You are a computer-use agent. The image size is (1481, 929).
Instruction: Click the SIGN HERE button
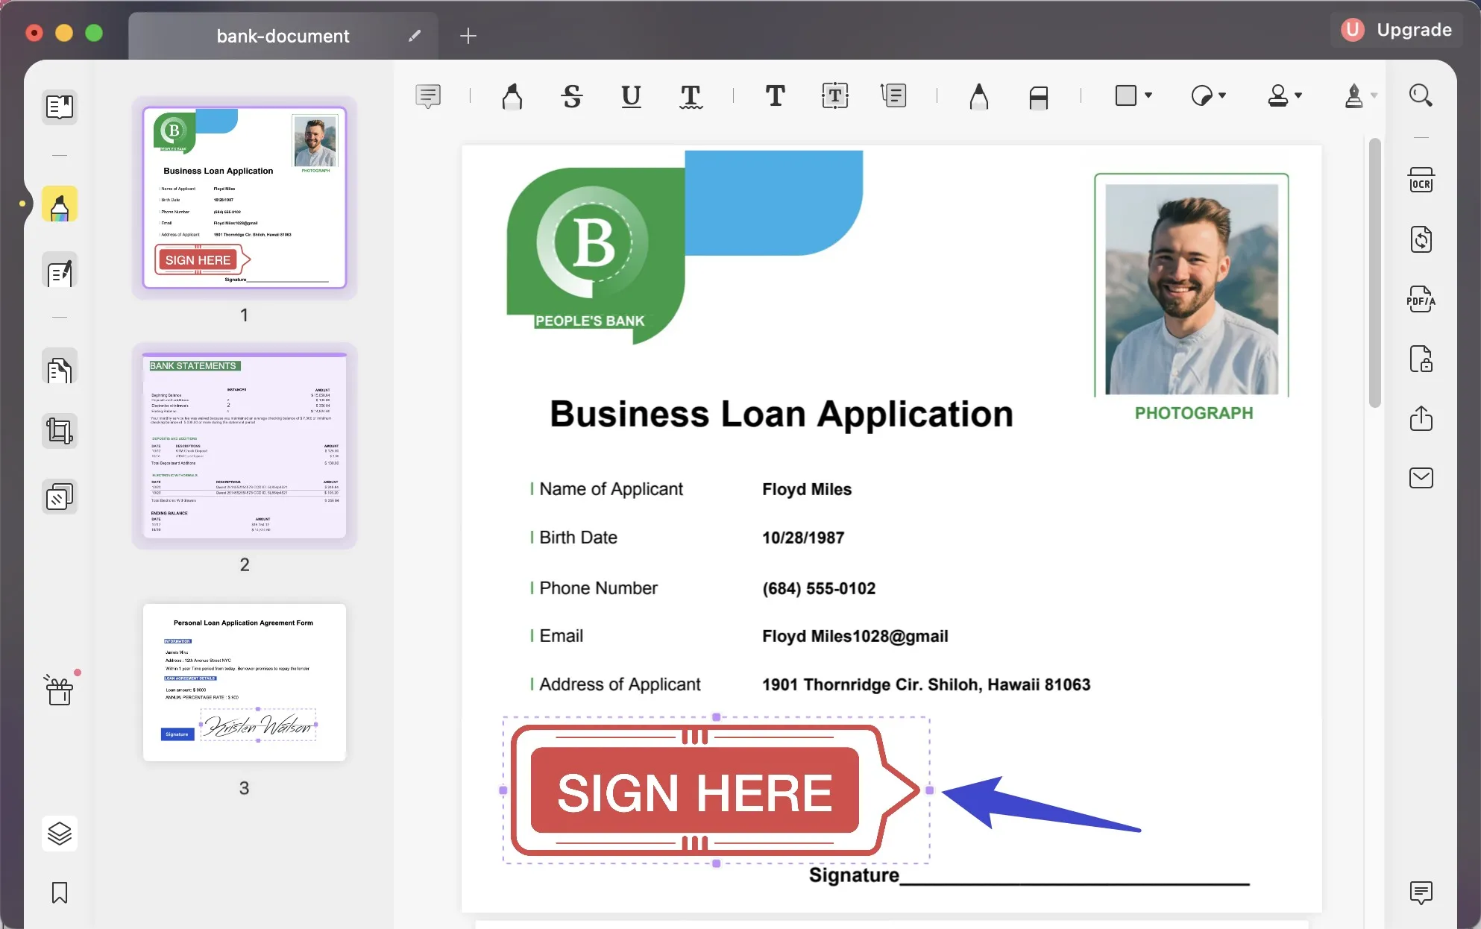tap(694, 790)
